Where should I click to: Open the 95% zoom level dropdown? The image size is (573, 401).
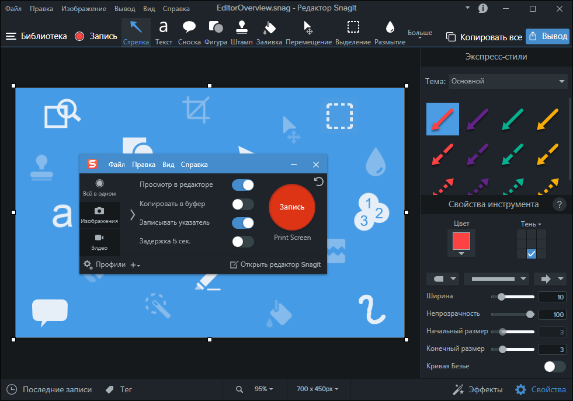pyautogui.click(x=264, y=389)
